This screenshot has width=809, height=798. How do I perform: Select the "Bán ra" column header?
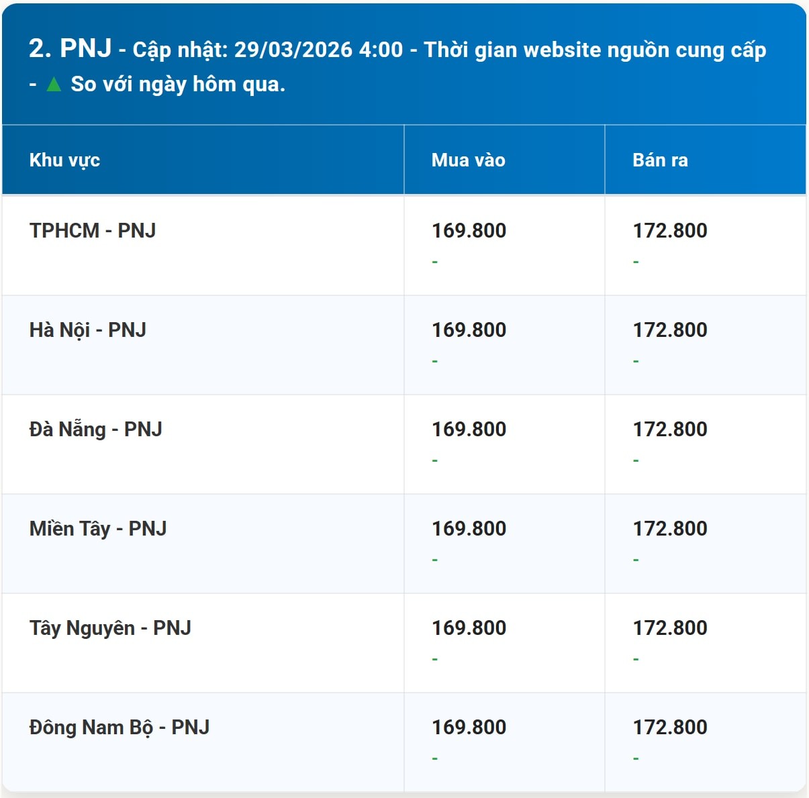pos(660,160)
